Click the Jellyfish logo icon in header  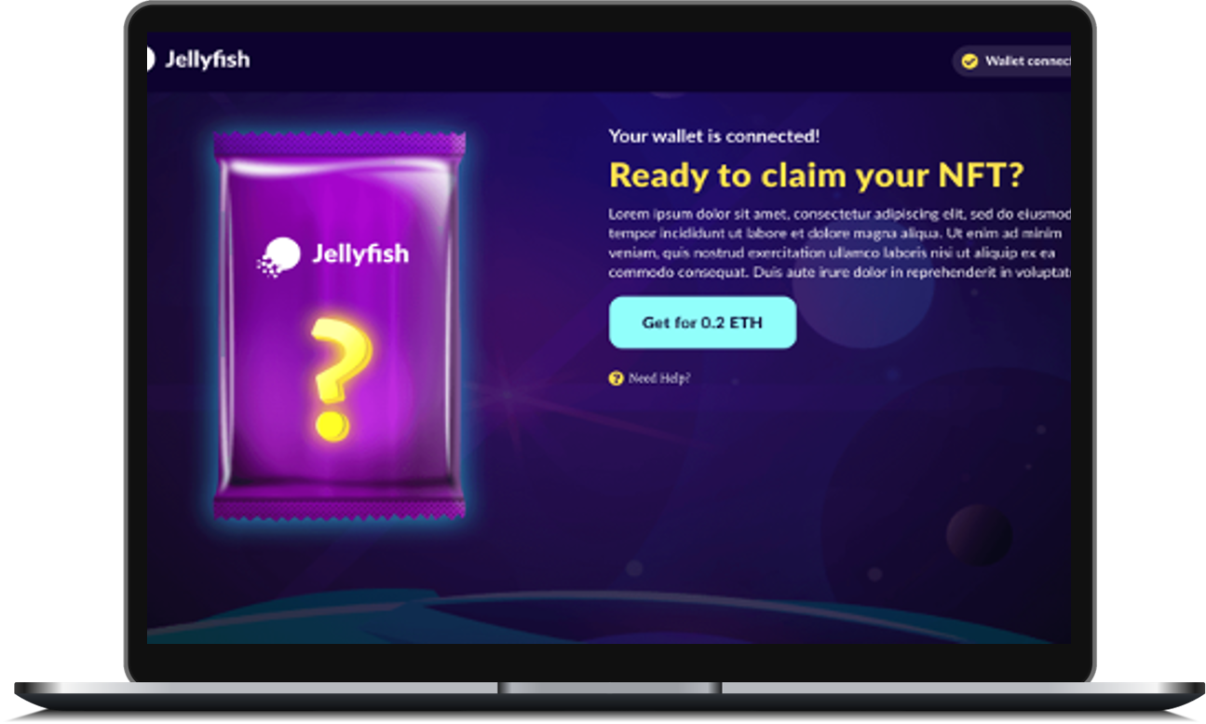(150, 60)
